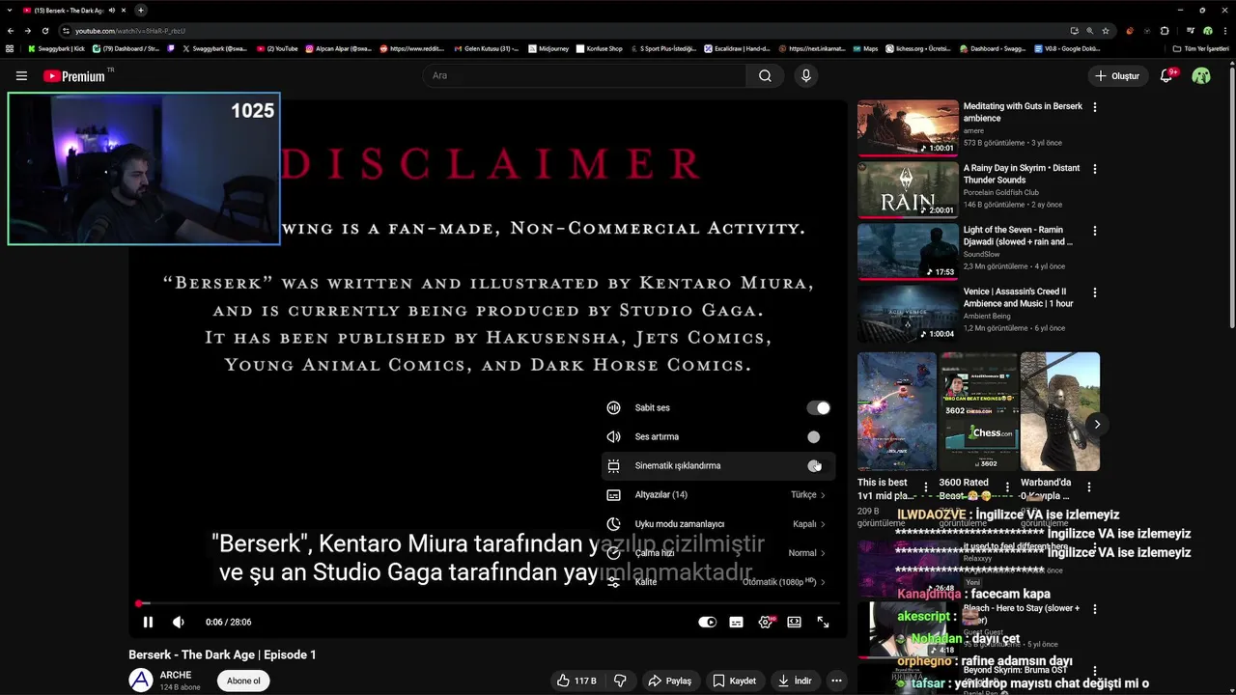The width and height of the screenshot is (1236, 695).
Task: Open the Maps bookmark
Action: pyautogui.click(x=865, y=48)
